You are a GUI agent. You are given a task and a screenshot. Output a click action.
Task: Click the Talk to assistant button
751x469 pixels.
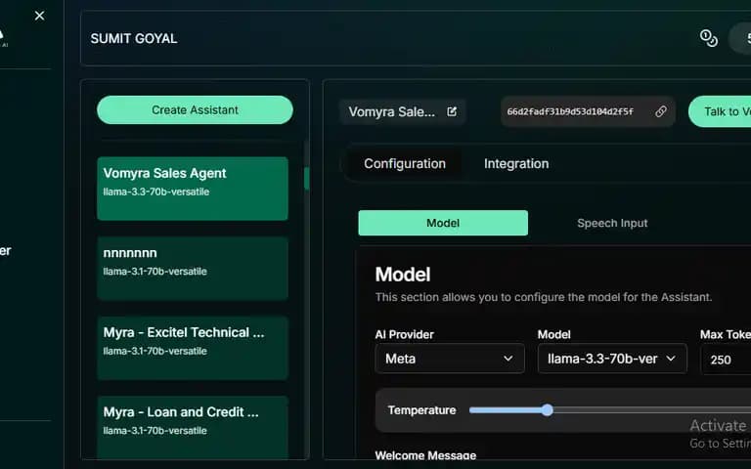[720, 111]
